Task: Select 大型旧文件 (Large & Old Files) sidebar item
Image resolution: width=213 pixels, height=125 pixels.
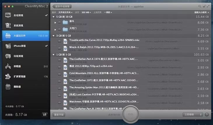Action: click(26, 36)
